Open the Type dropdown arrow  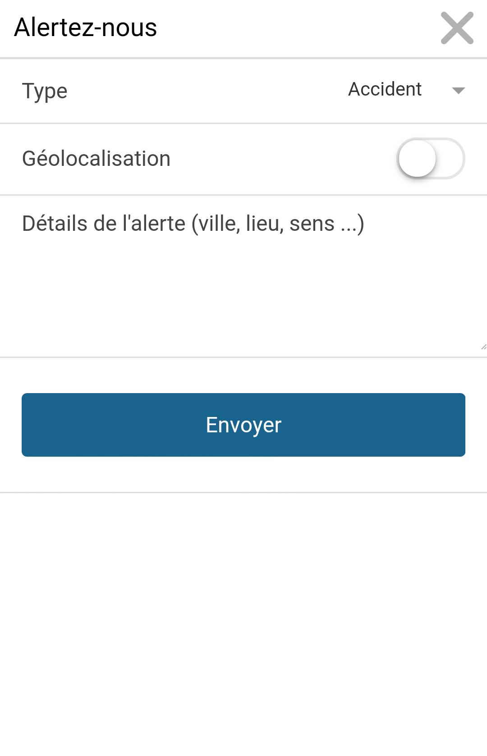[x=458, y=91]
